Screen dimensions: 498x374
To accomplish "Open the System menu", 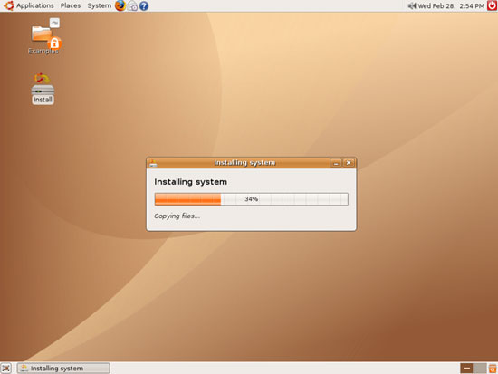I will pyautogui.click(x=99, y=5).
